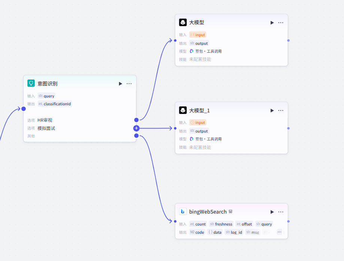Click the plugin badge beside bingWebSearch title

tap(231, 212)
